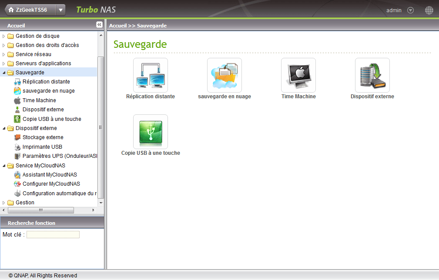This screenshot has height=280, width=439.
Task: Click the Accueil sidebar header
Action: coord(16,26)
